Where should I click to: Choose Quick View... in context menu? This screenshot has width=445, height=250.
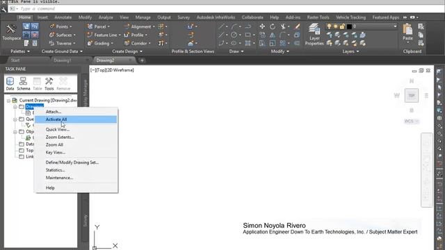pos(76,129)
